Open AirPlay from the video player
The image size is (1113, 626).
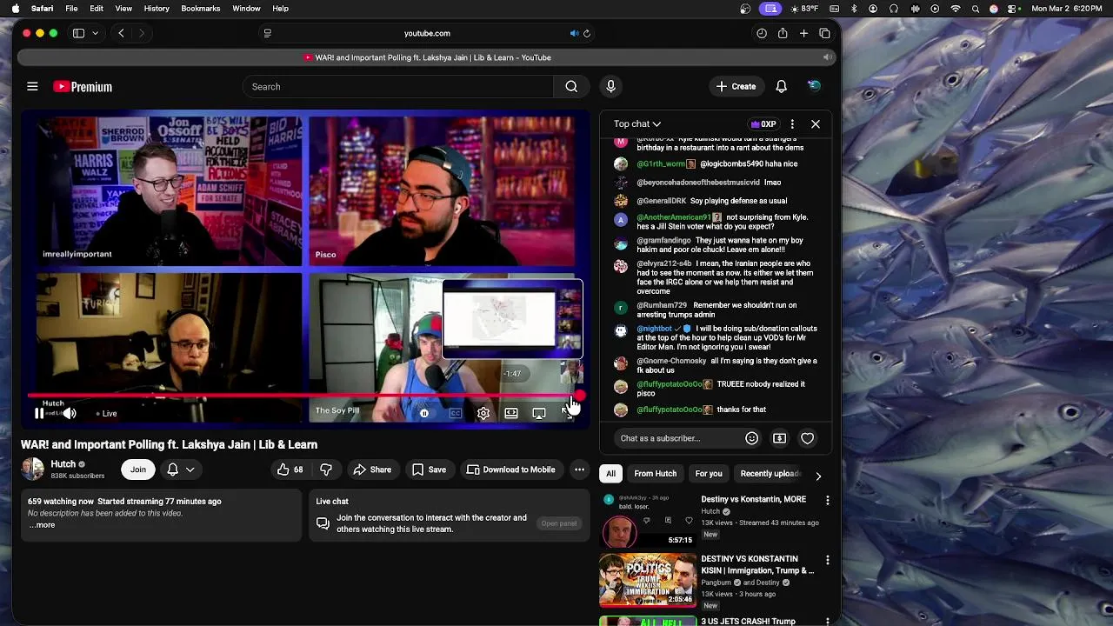point(539,414)
